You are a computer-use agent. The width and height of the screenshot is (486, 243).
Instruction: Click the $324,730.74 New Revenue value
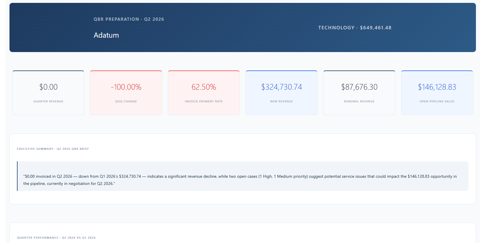point(282,87)
